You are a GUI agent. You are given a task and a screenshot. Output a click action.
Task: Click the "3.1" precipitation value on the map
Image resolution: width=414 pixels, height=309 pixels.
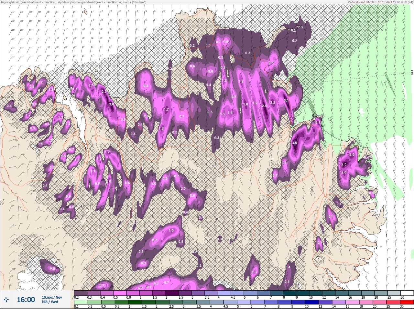(x=286, y=101)
